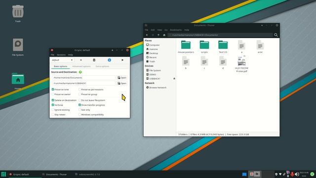Image resolution: width=316 pixels, height=178 pixels.
Task: Click the source path field /home/manone/Documents
Action: (83, 78)
